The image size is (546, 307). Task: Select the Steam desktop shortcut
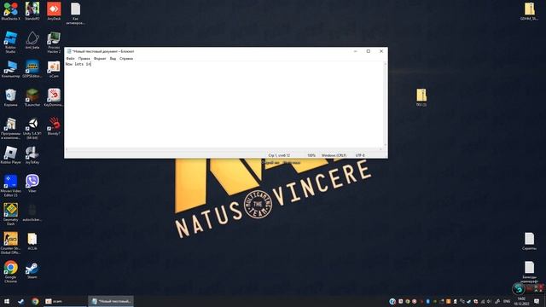(x=32, y=270)
